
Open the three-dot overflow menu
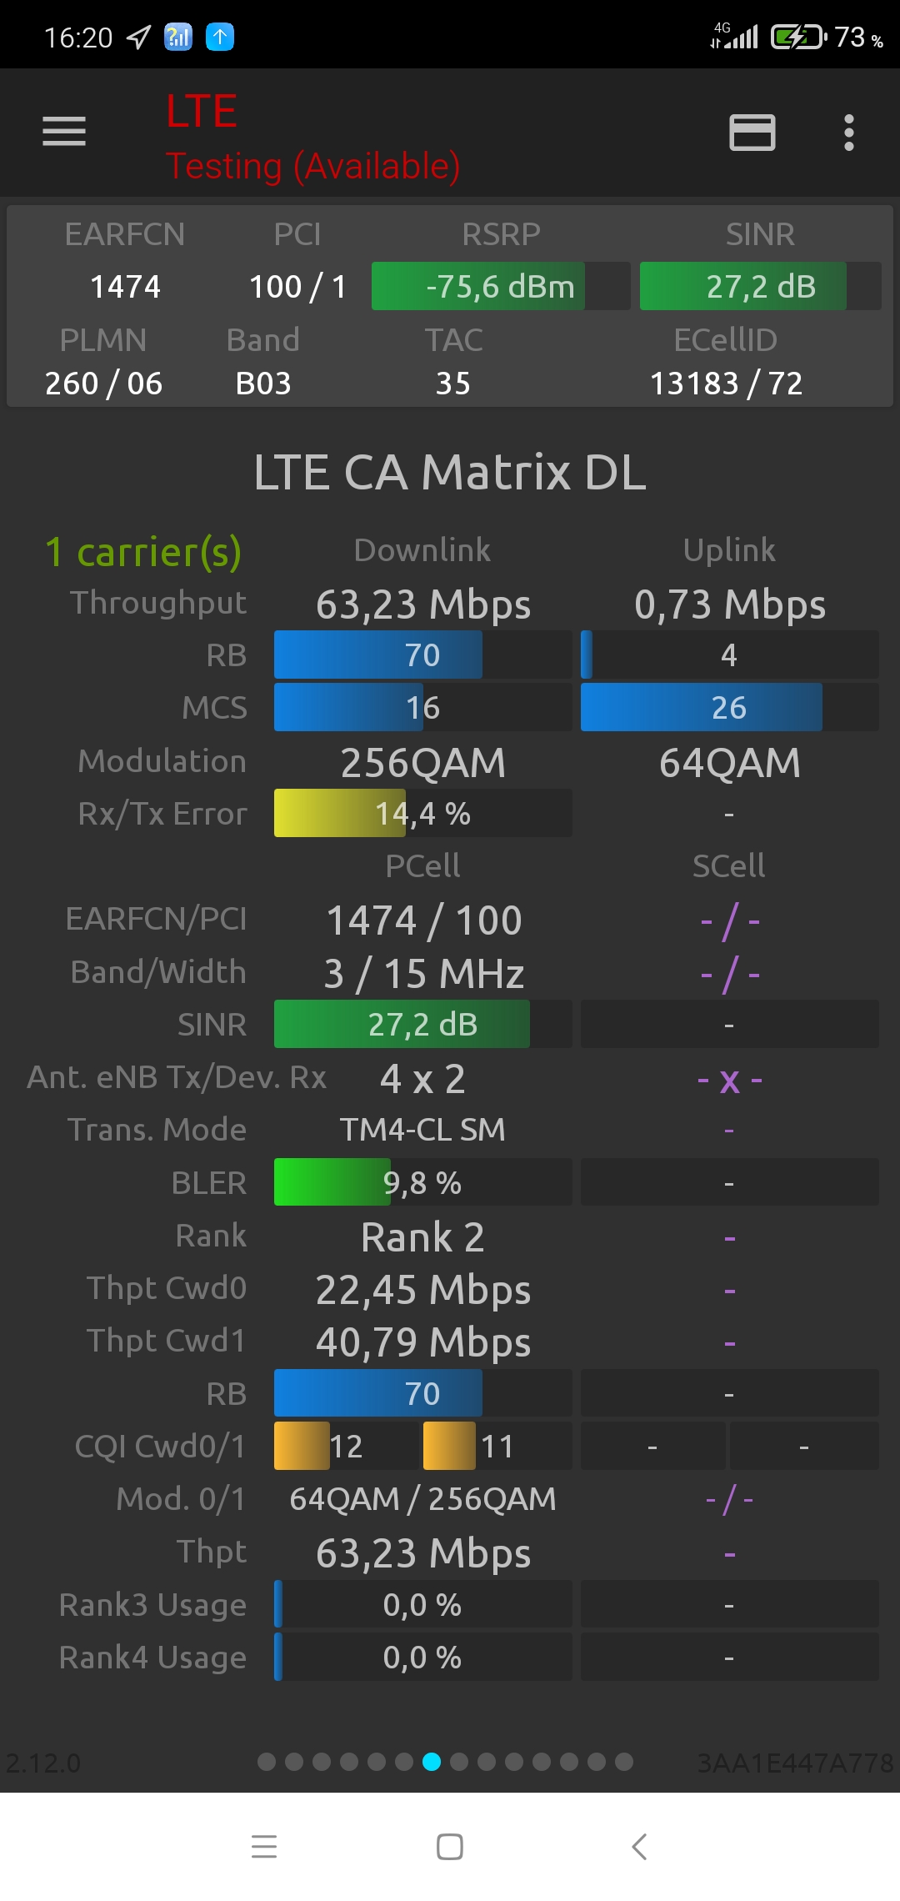[x=848, y=133]
